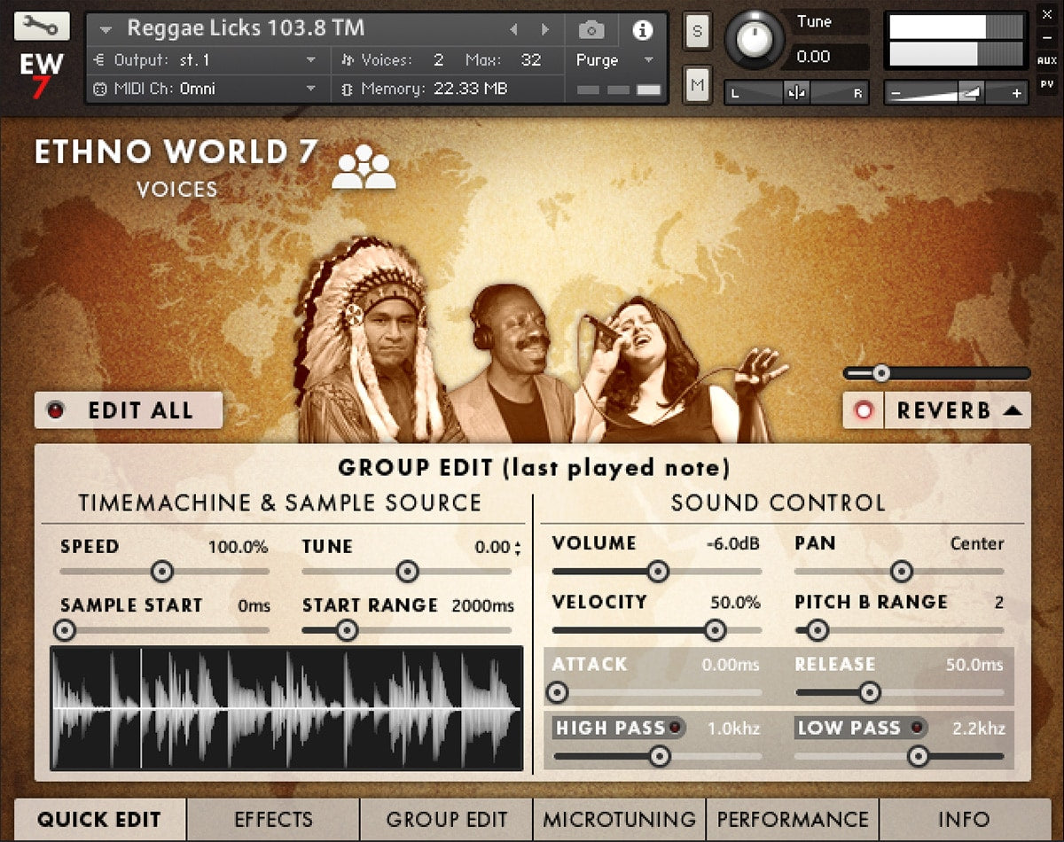Enable the HIGH PASS filter

pos(677,729)
